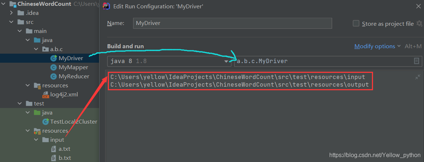Collapse the a.b.c package chevron
The width and height of the screenshot is (424, 162).
[36, 49]
